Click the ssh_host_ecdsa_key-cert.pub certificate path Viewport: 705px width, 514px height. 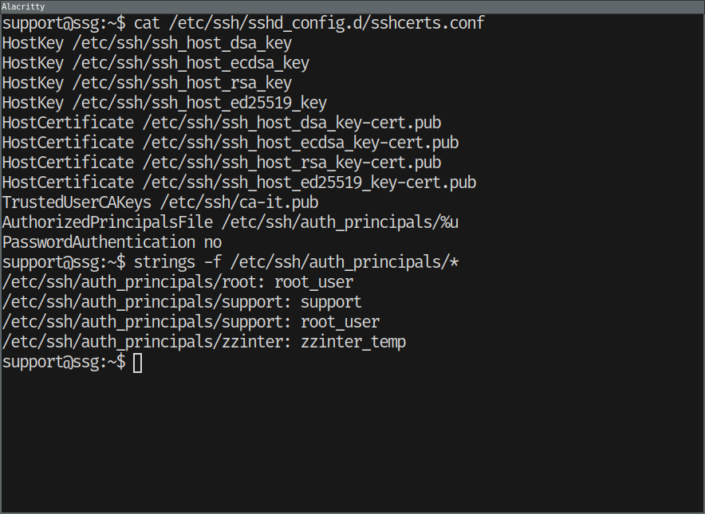301,143
